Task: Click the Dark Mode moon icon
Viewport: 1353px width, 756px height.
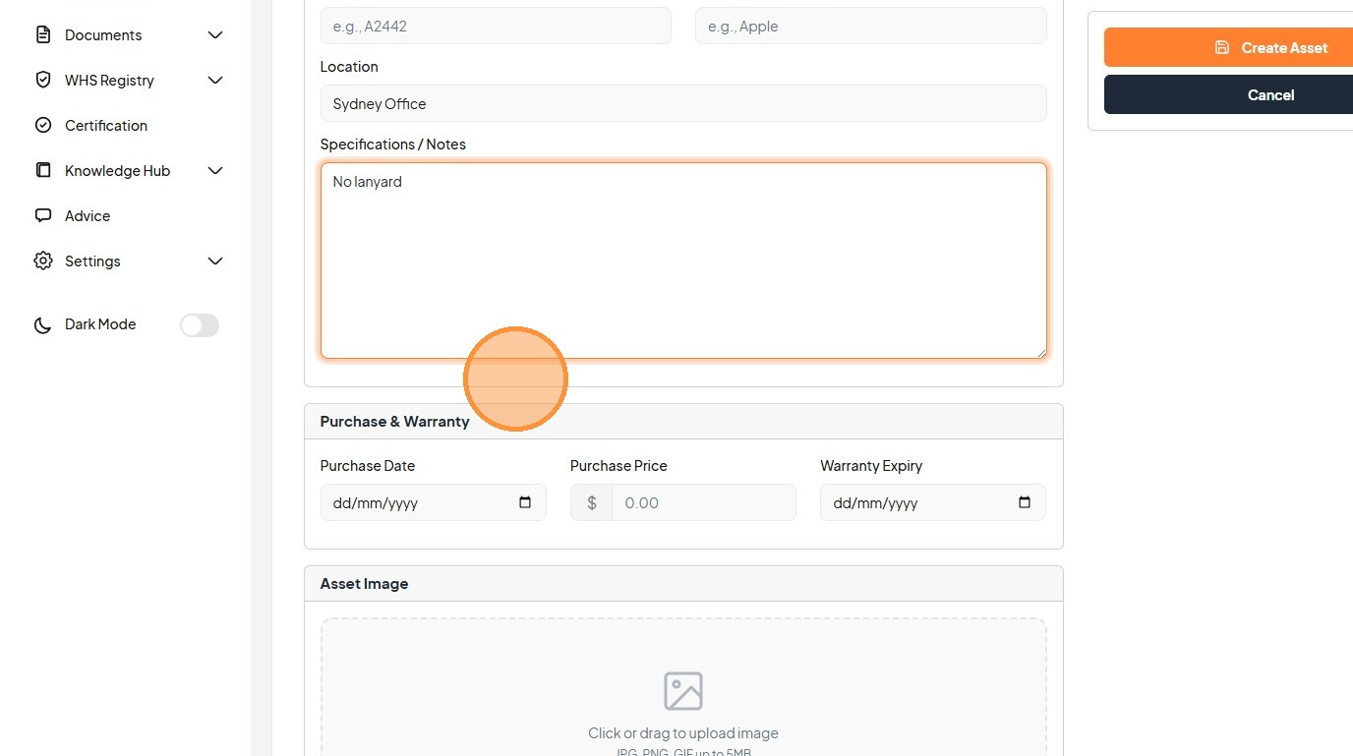Action: (x=43, y=325)
